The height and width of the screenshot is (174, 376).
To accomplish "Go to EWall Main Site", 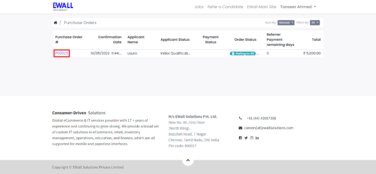I will 261,7.
